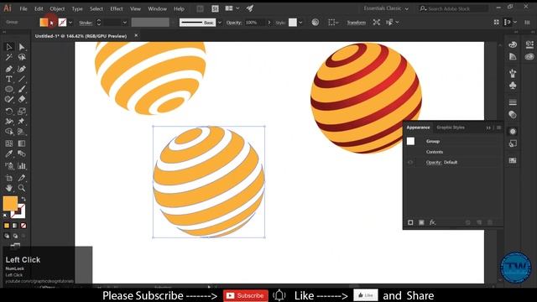
Task: Select the Rotate tool
Action: [x=9, y=112]
